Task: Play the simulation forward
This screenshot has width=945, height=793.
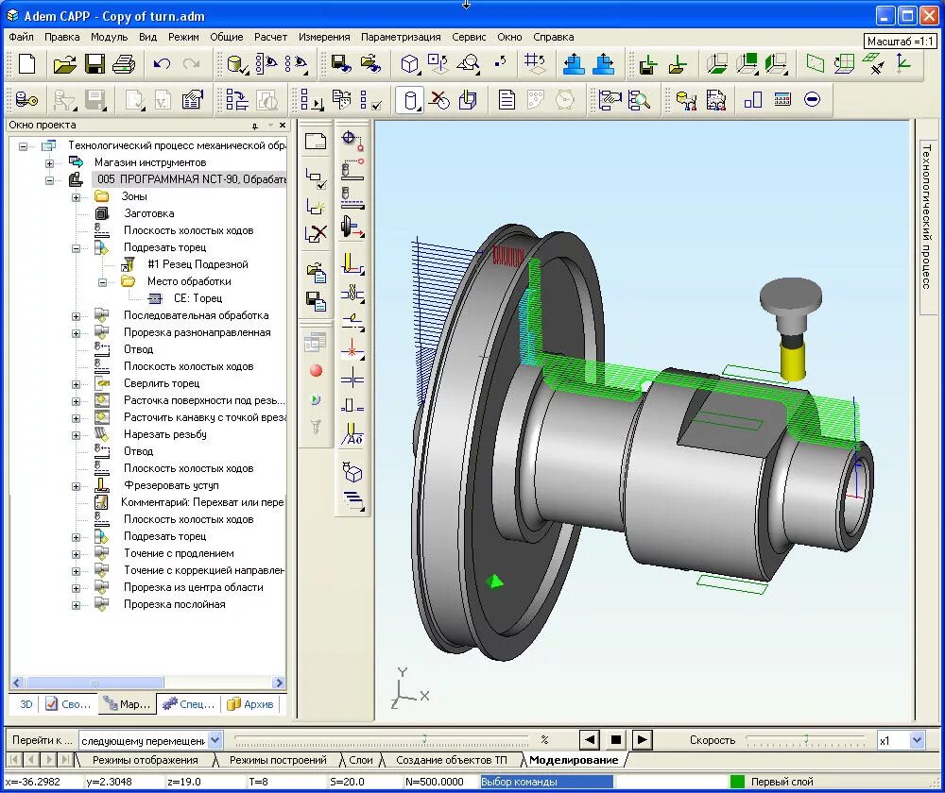Action: pyautogui.click(x=643, y=739)
